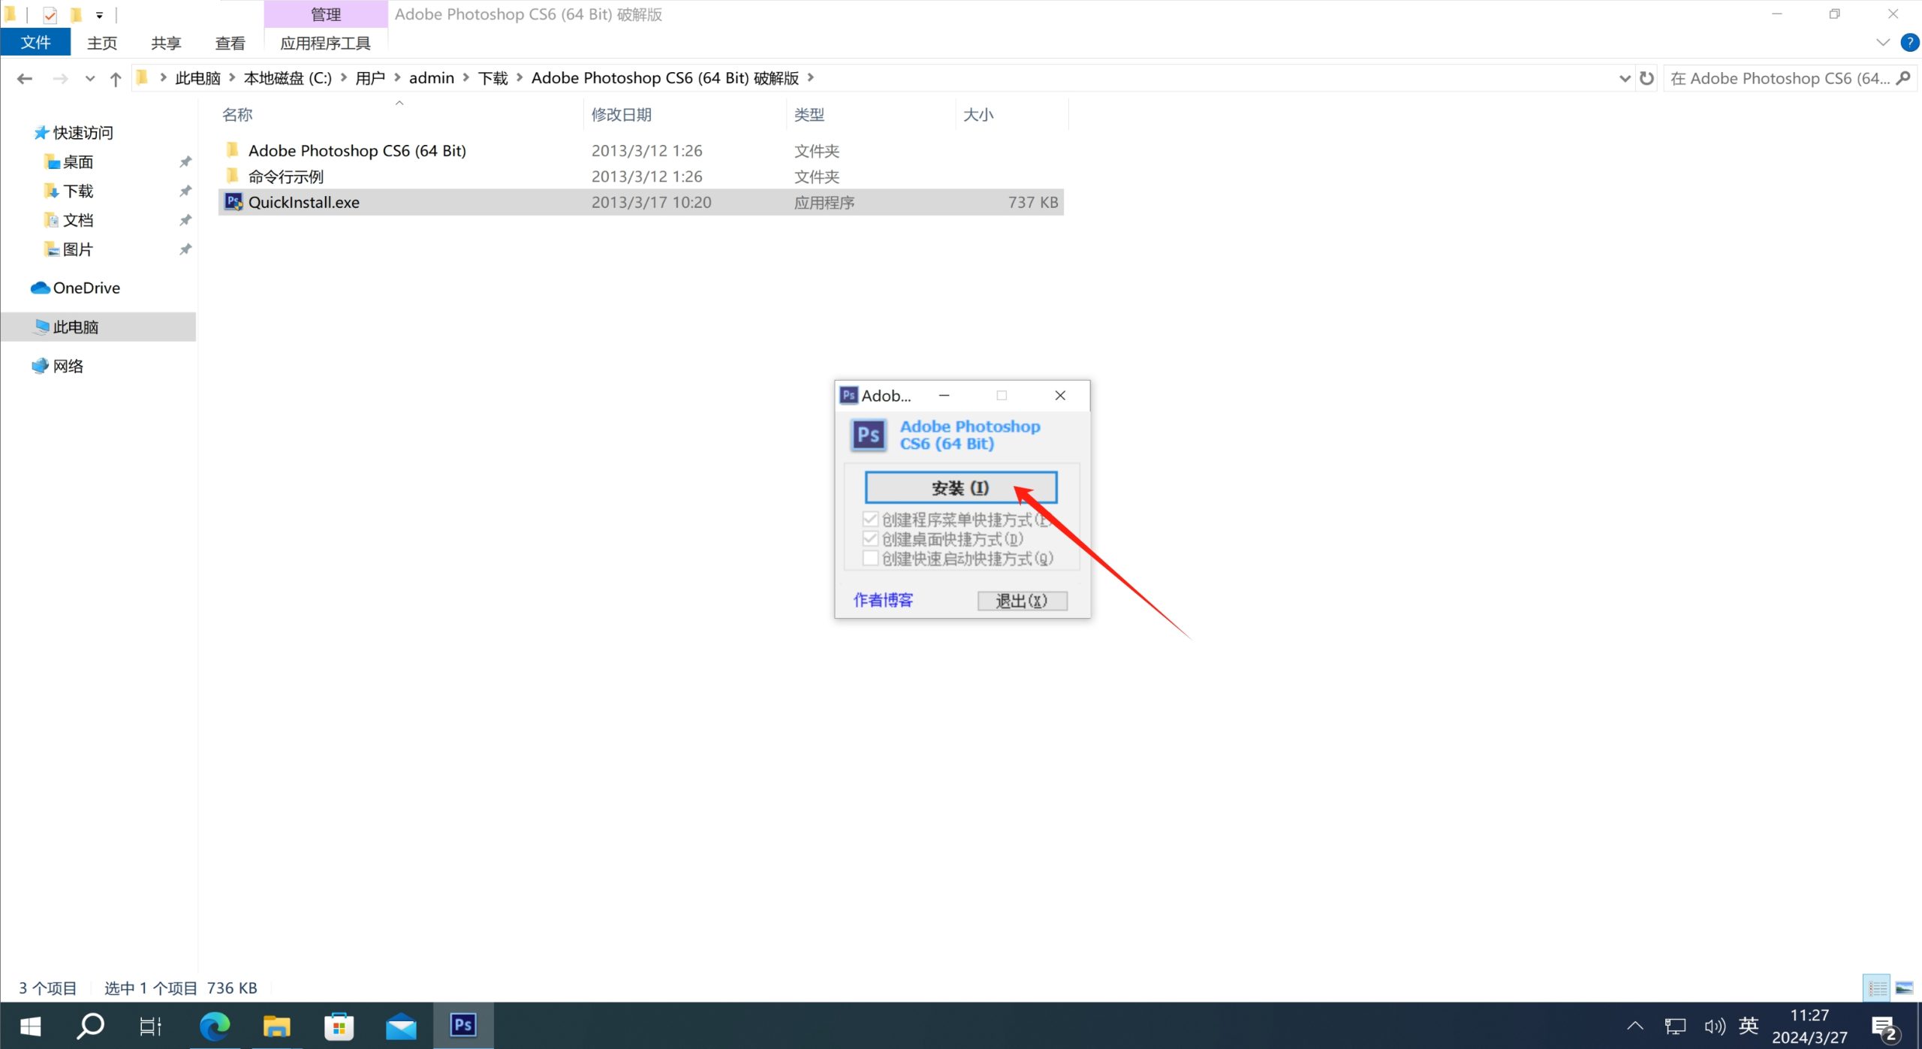Toggle 创建桌面快捷方式(D) checkbox
Image resolution: width=1922 pixels, height=1049 pixels.
(x=870, y=538)
